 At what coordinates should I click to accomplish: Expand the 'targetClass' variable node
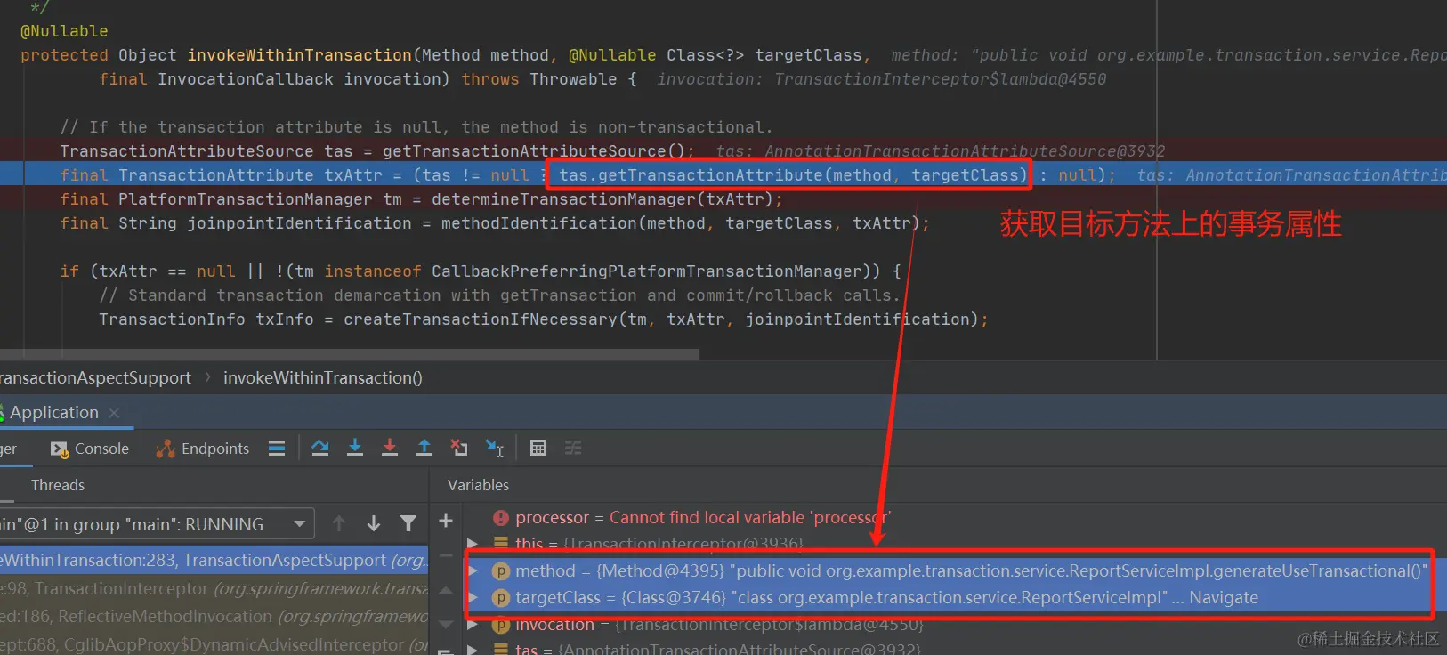click(x=473, y=597)
